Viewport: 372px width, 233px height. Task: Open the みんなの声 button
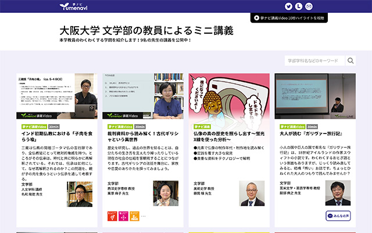338,216
